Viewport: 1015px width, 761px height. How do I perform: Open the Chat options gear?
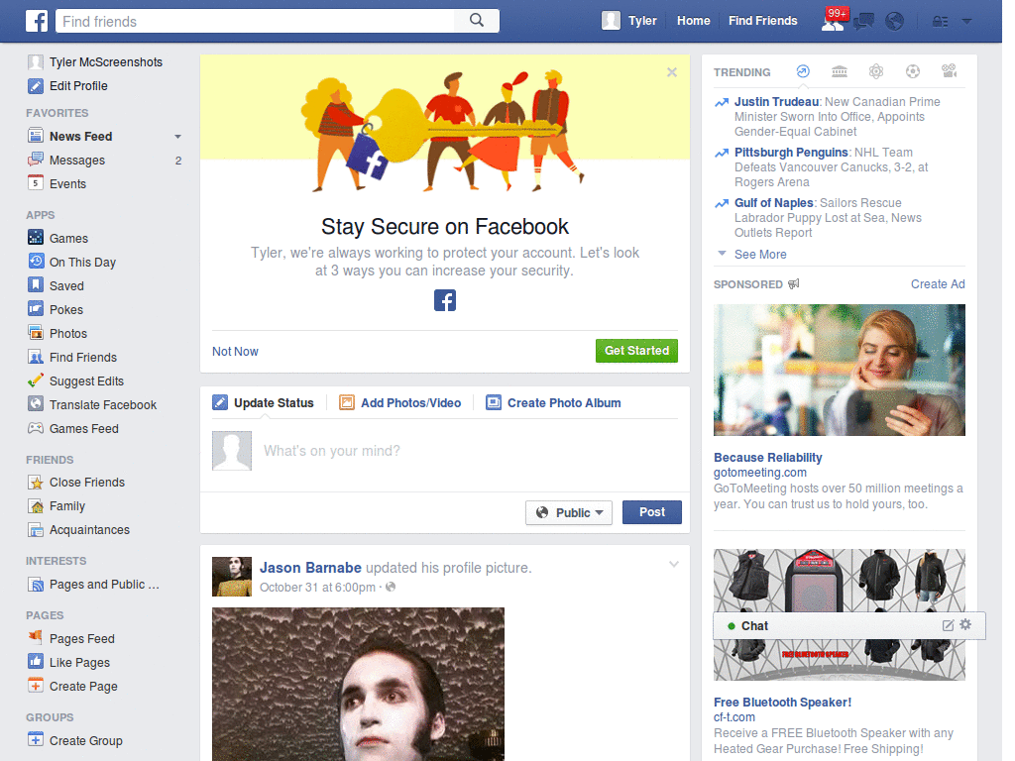coord(965,625)
